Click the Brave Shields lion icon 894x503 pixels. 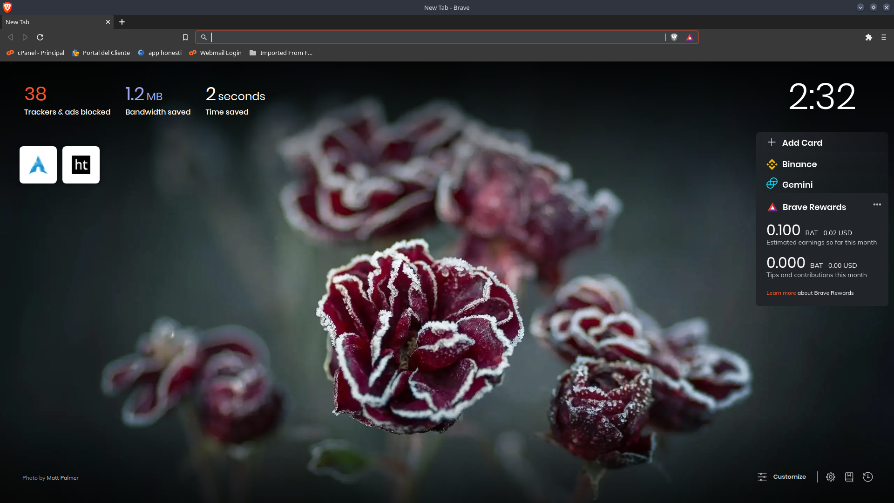674,37
